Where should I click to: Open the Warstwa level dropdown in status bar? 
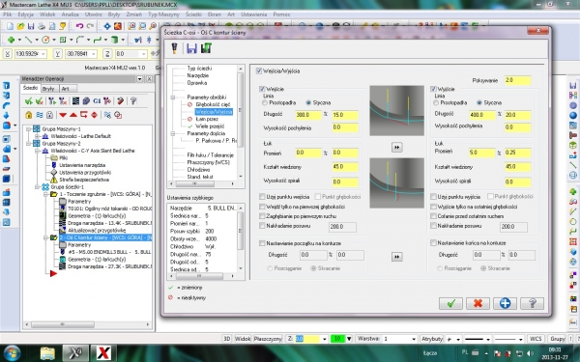point(414,339)
